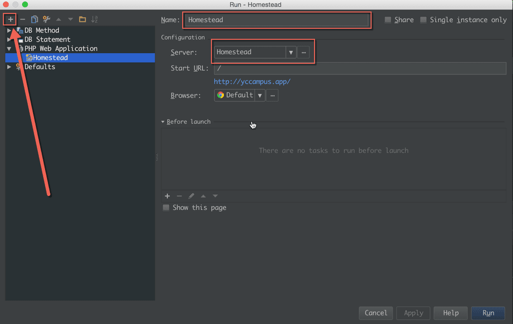Add a new task under Before launch
This screenshot has width=513, height=324.
tap(167, 196)
